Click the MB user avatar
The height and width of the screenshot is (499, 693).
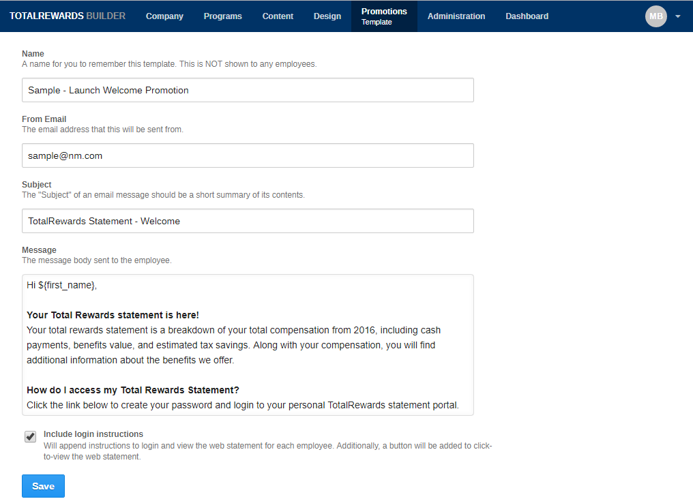pos(656,16)
